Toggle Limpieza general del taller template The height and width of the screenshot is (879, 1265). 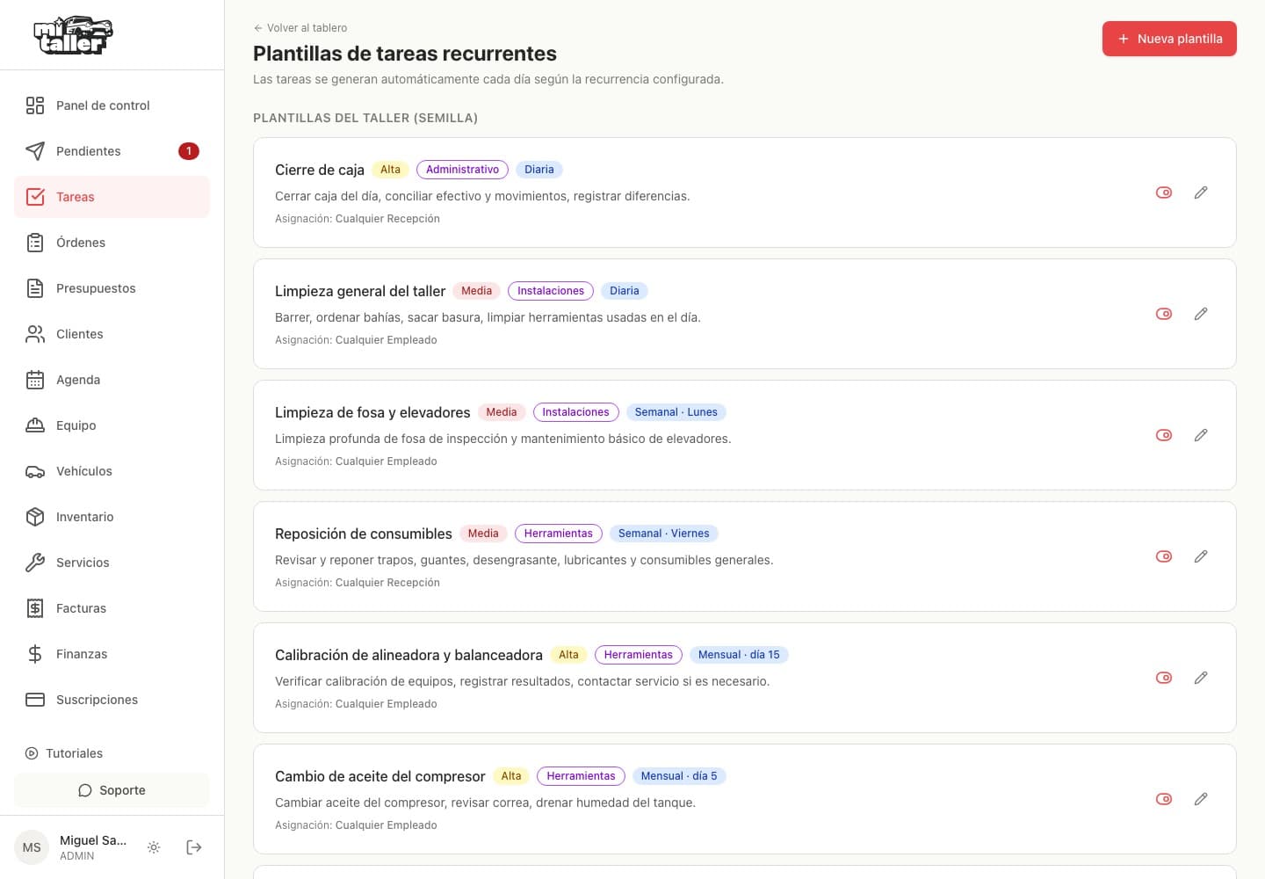(1164, 314)
